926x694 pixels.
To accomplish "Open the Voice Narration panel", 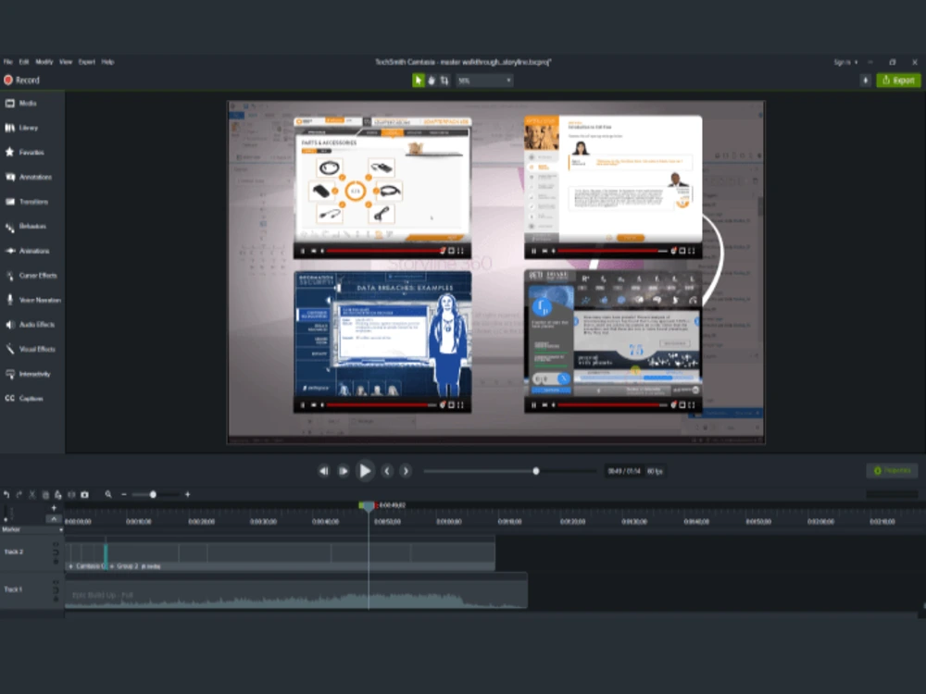I will pyautogui.click(x=33, y=300).
